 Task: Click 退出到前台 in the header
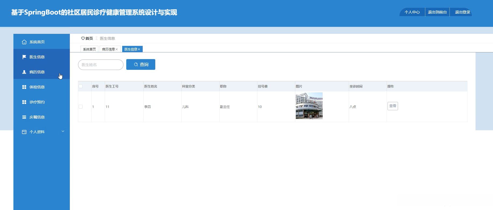pyautogui.click(x=437, y=12)
